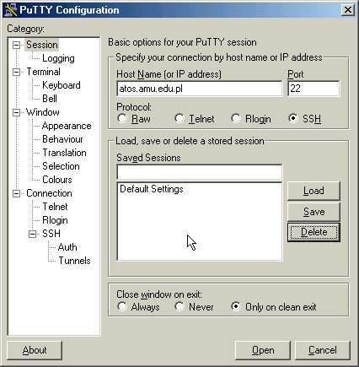
Task: Go to Keyboard settings
Action: click(x=62, y=85)
